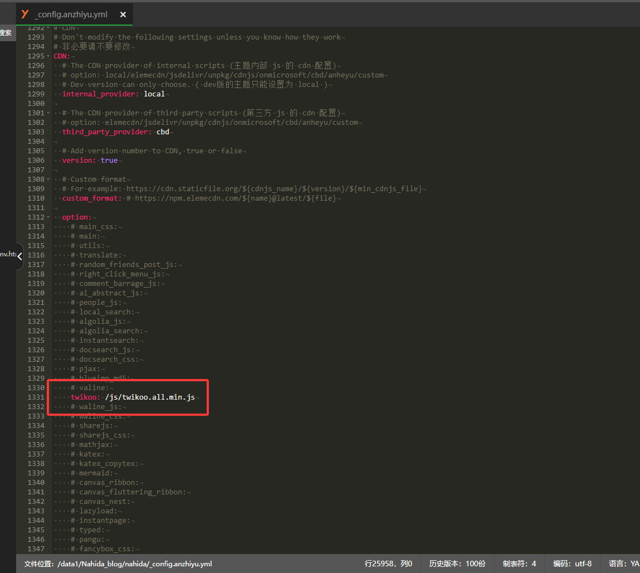Click the YAML file icon on the tab
This screenshot has height=573, width=640.
(25, 14)
